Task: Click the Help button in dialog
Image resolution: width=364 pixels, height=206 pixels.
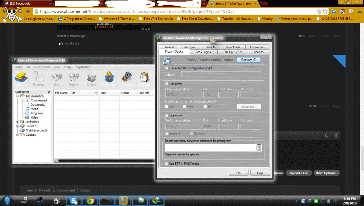Action: [260, 173]
